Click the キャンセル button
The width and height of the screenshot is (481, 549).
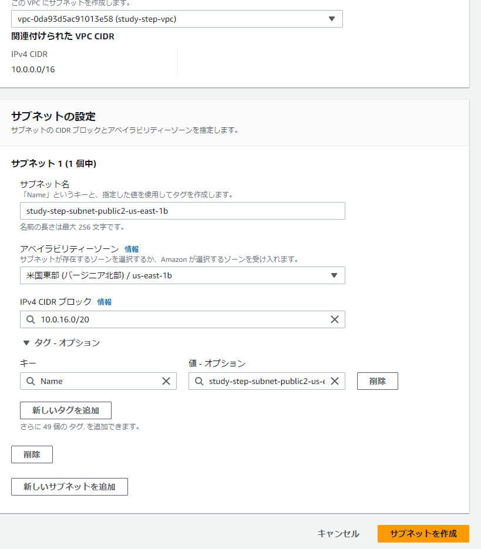(x=338, y=534)
